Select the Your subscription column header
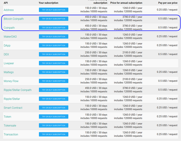This screenshot has height=141, width=181. point(49,3)
